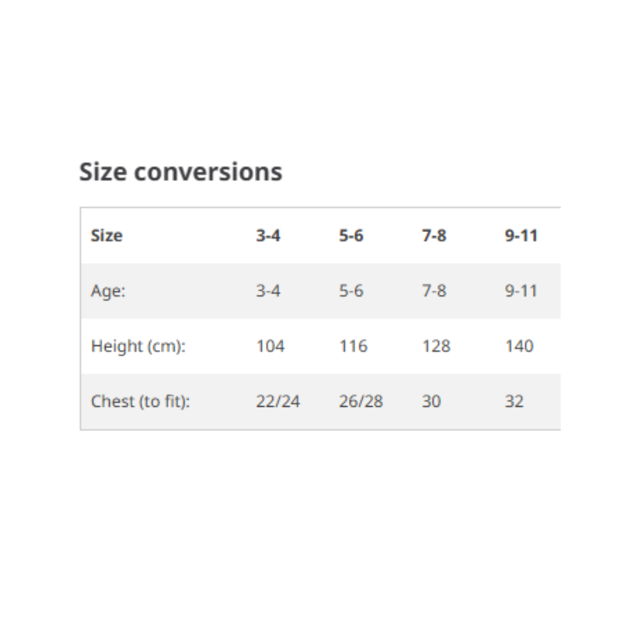Select the Size header cell
The width and height of the screenshot is (623, 623).
(x=107, y=235)
